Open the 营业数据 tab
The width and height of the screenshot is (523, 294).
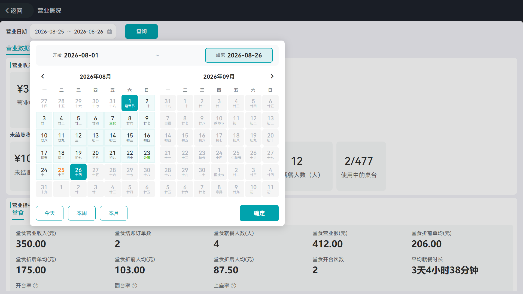(18, 48)
